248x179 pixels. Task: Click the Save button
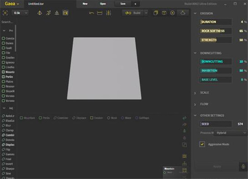tap(123, 3)
